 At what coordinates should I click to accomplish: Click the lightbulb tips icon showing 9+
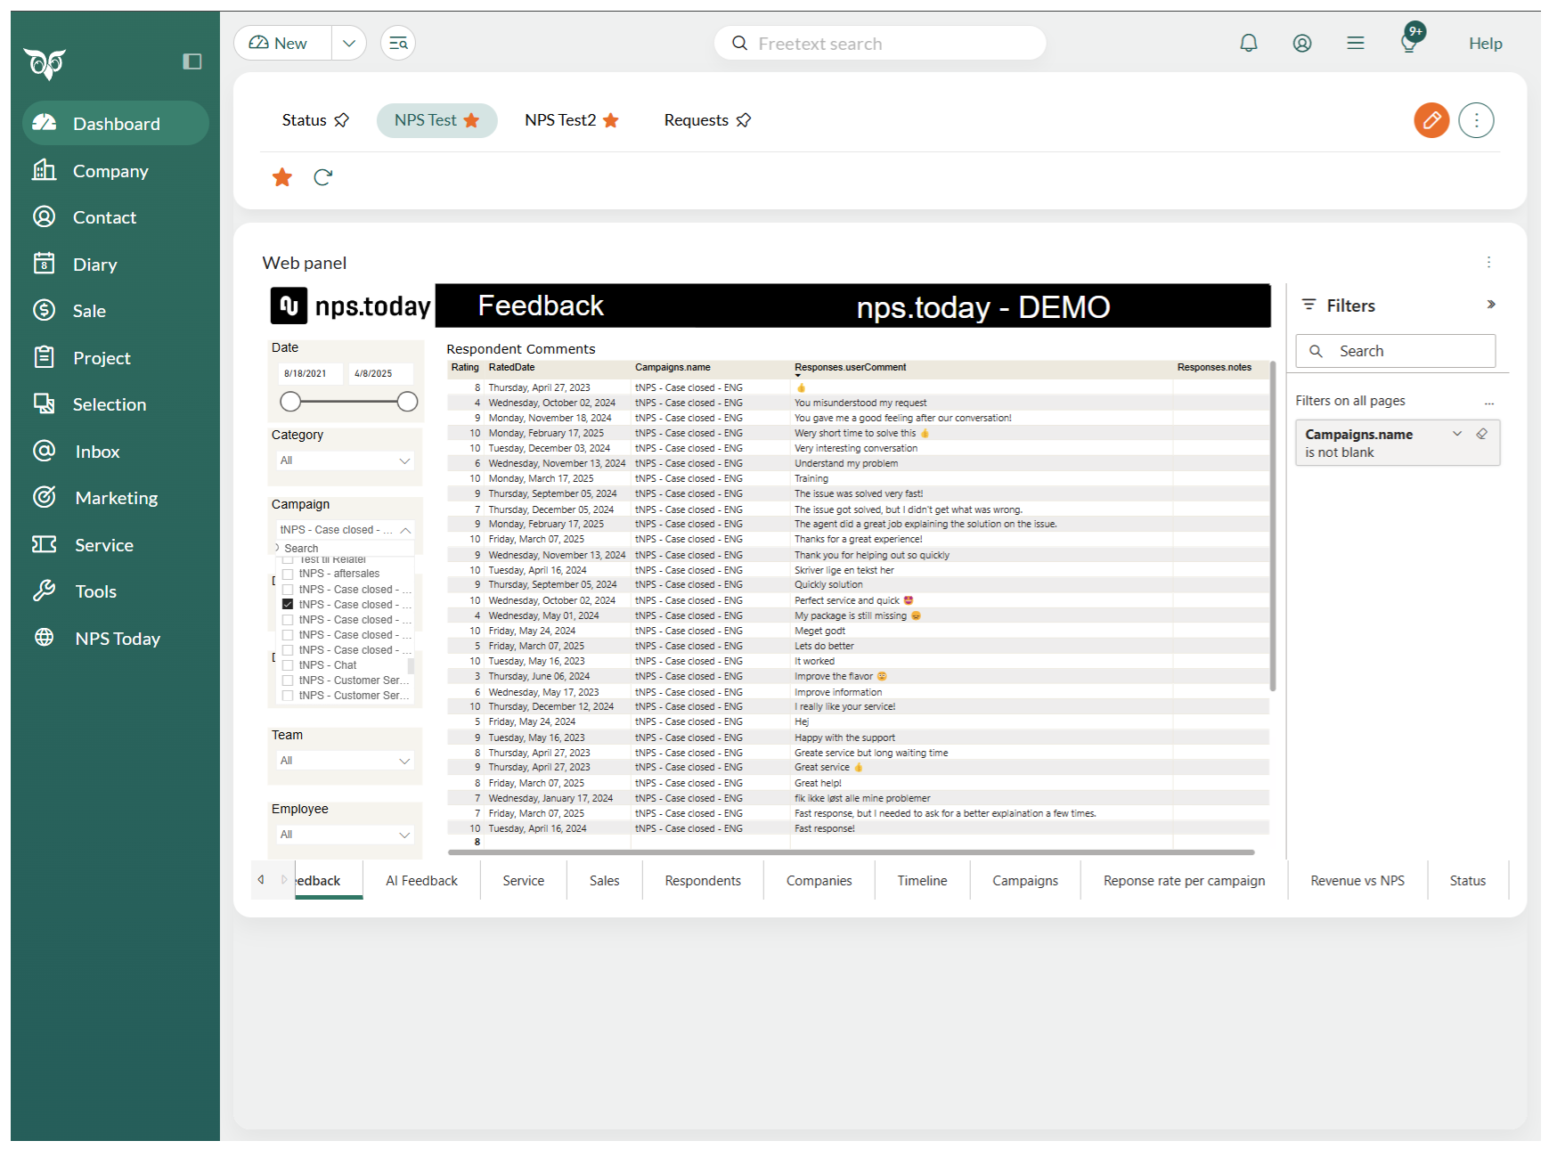click(1409, 43)
